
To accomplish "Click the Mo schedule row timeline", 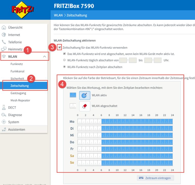I will click(125, 121).
